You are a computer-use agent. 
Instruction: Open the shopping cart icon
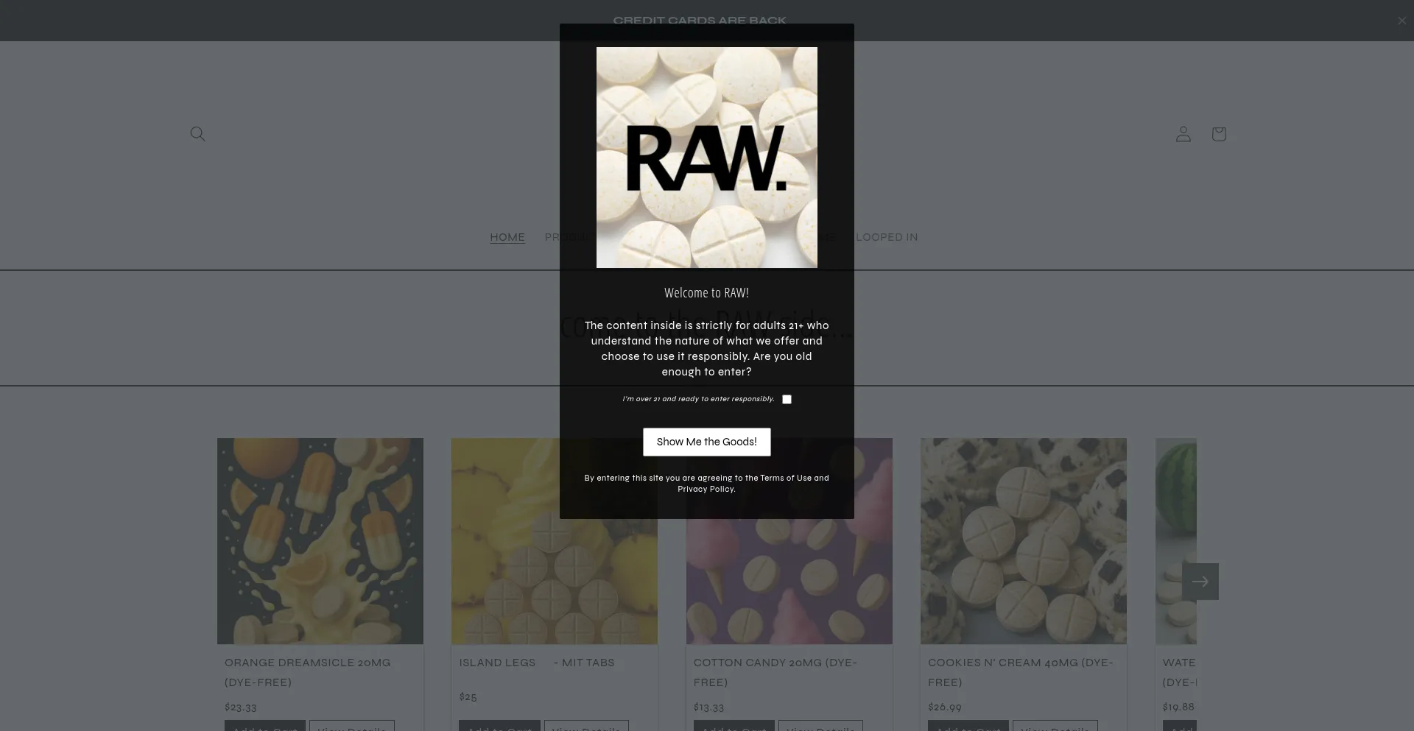1218,134
